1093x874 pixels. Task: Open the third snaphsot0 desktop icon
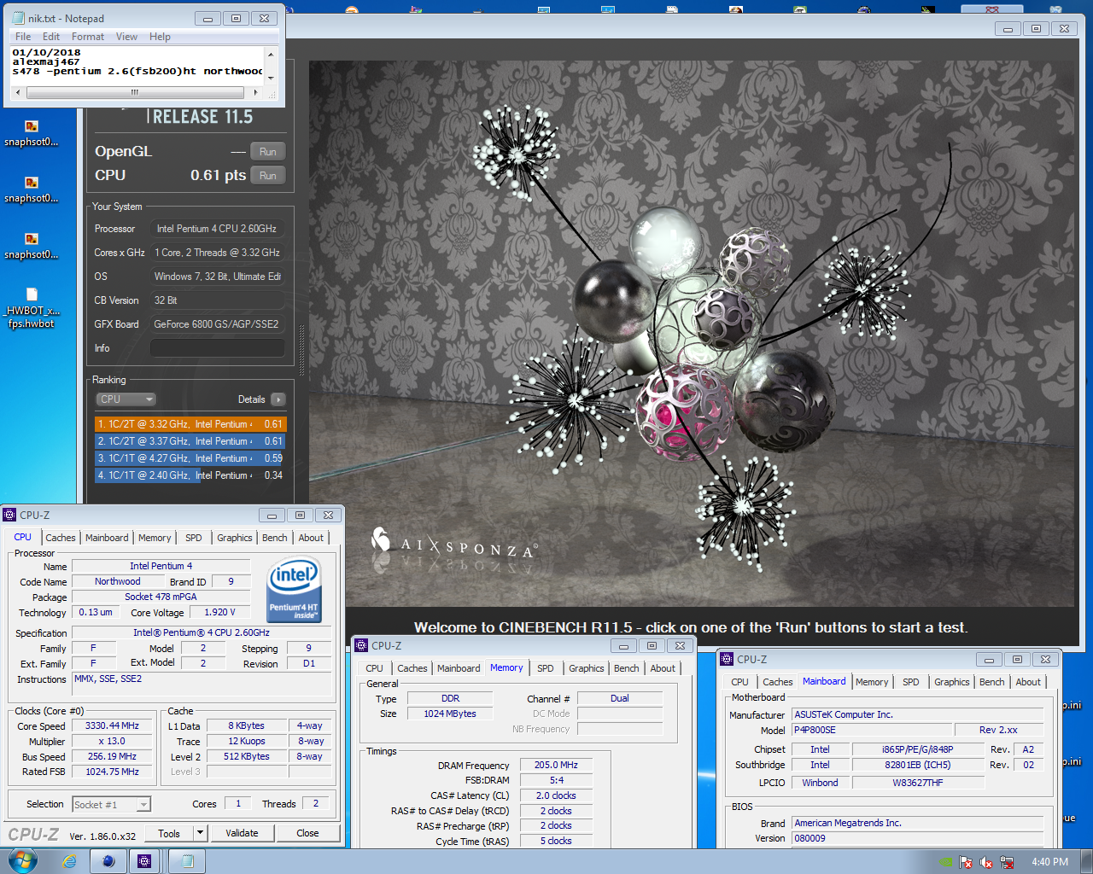click(x=32, y=246)
